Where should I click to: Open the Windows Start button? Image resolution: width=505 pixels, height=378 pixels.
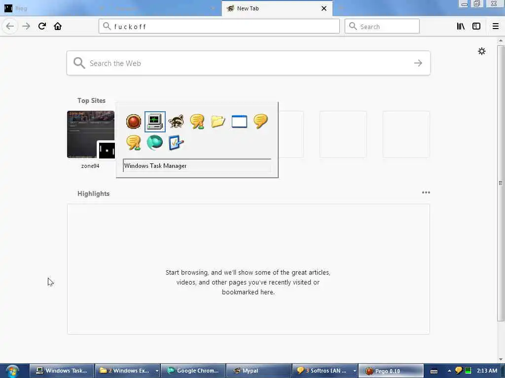click(12, 371)
